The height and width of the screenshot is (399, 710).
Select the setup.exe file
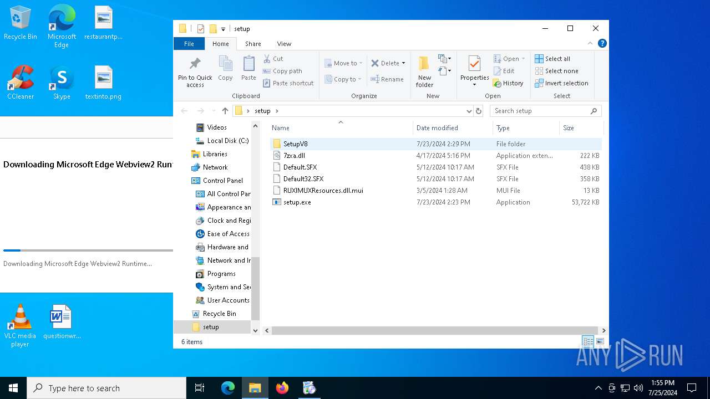coord(436,202)
